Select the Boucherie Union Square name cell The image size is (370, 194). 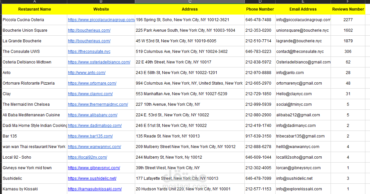34,30
